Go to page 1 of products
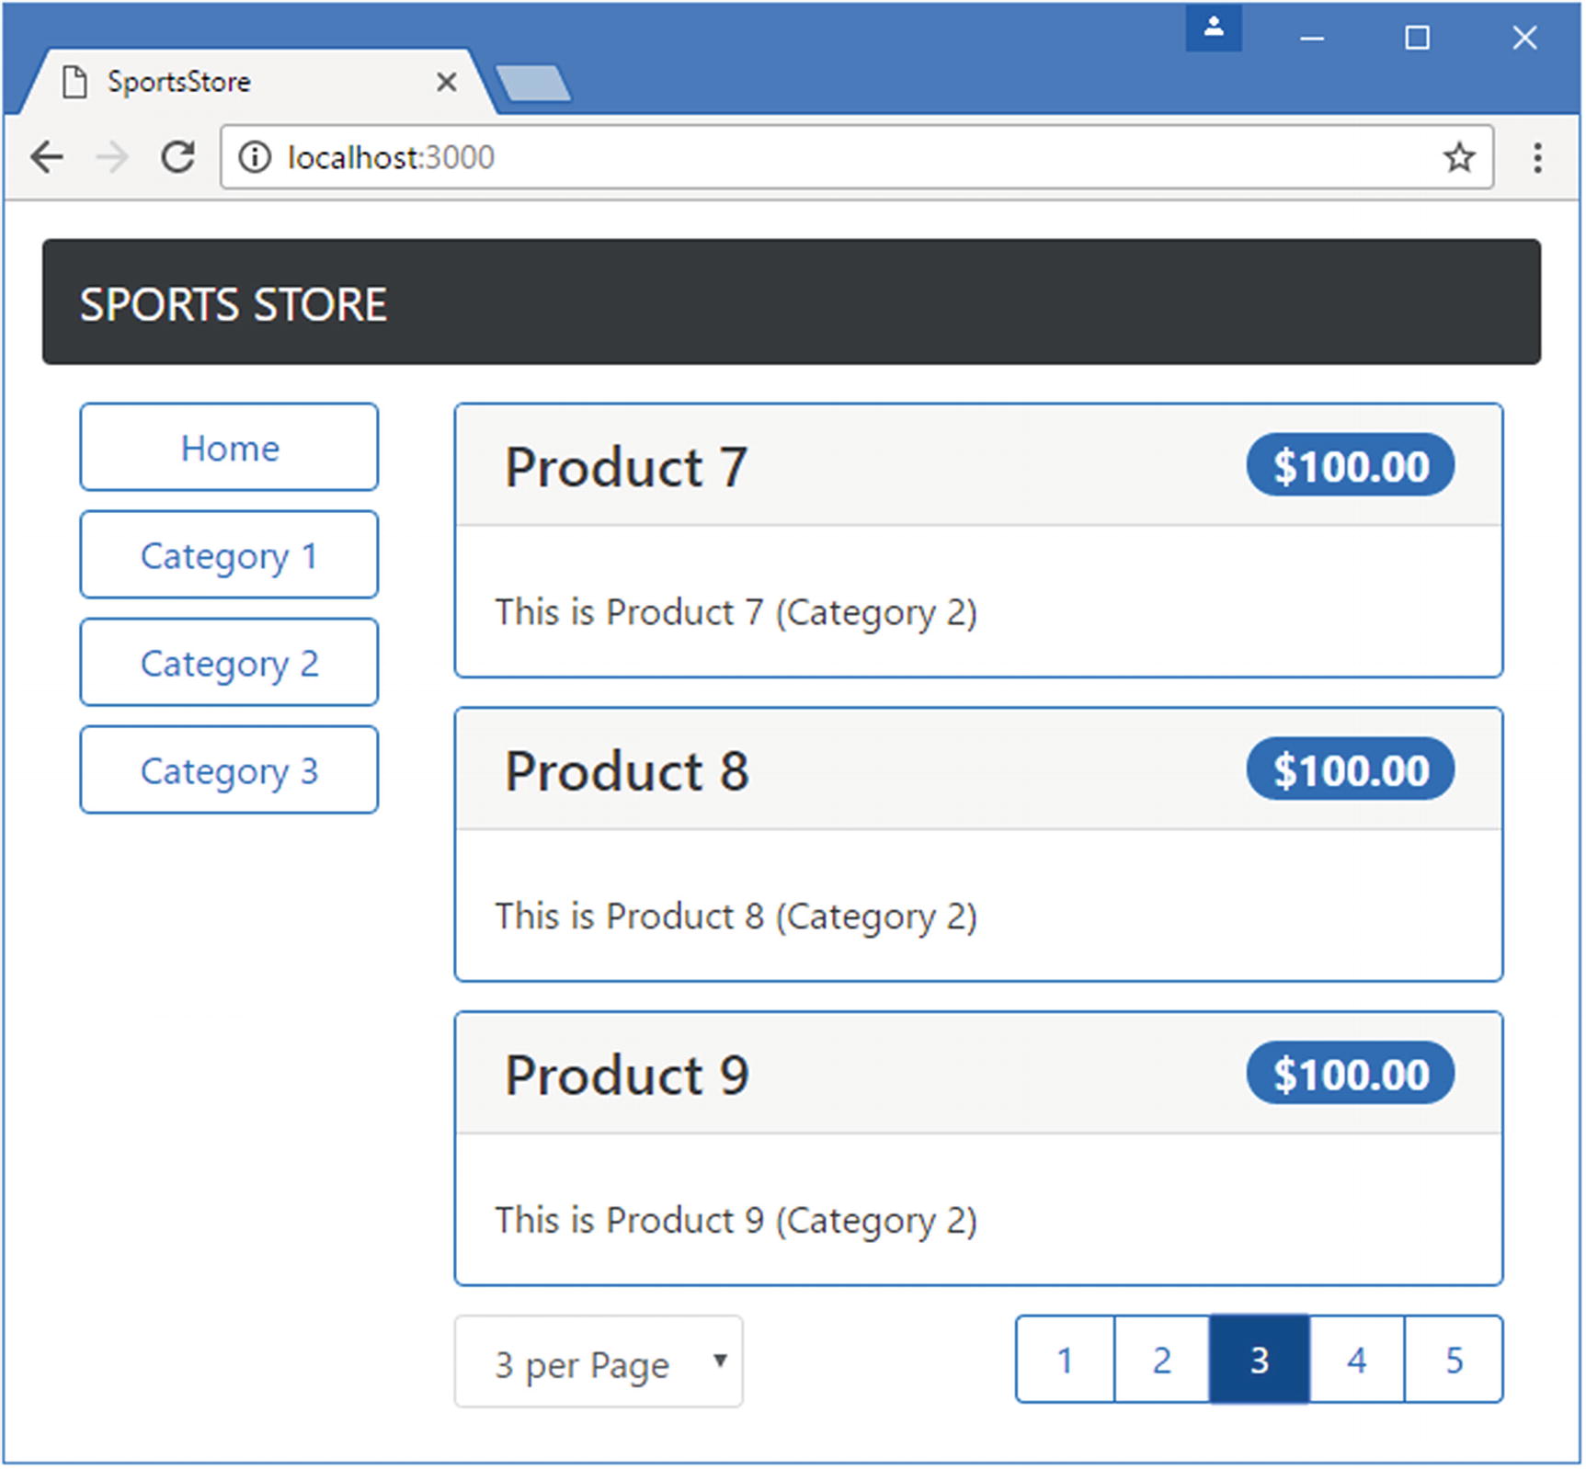Screen dimensions: 1586x1469 (x=1065, y=1360)
